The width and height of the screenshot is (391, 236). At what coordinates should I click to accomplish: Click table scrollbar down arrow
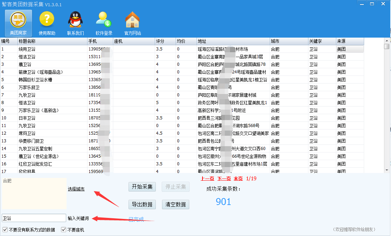pos(387,170)
